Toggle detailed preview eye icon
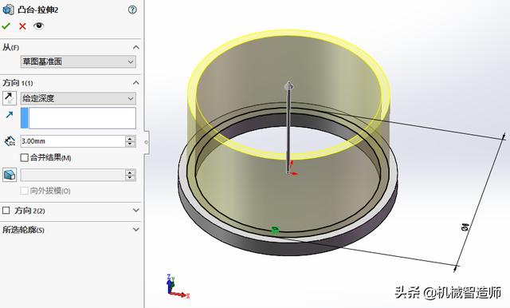 coord(39,26)
